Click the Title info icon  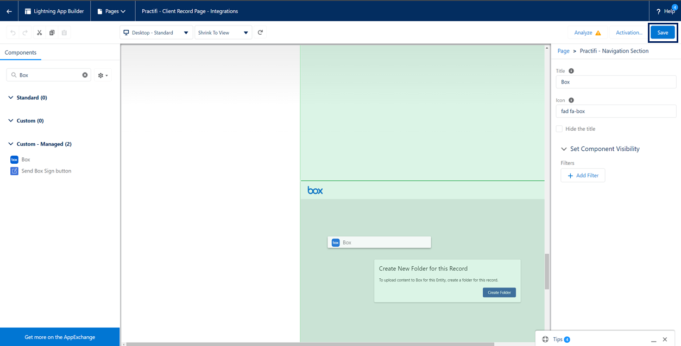[x=571, y=71]
